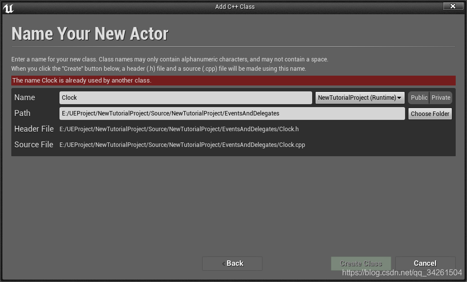Cancel the class creation dialog

coord(425,263)
